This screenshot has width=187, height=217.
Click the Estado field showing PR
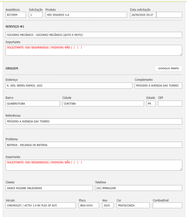point(151,104)
